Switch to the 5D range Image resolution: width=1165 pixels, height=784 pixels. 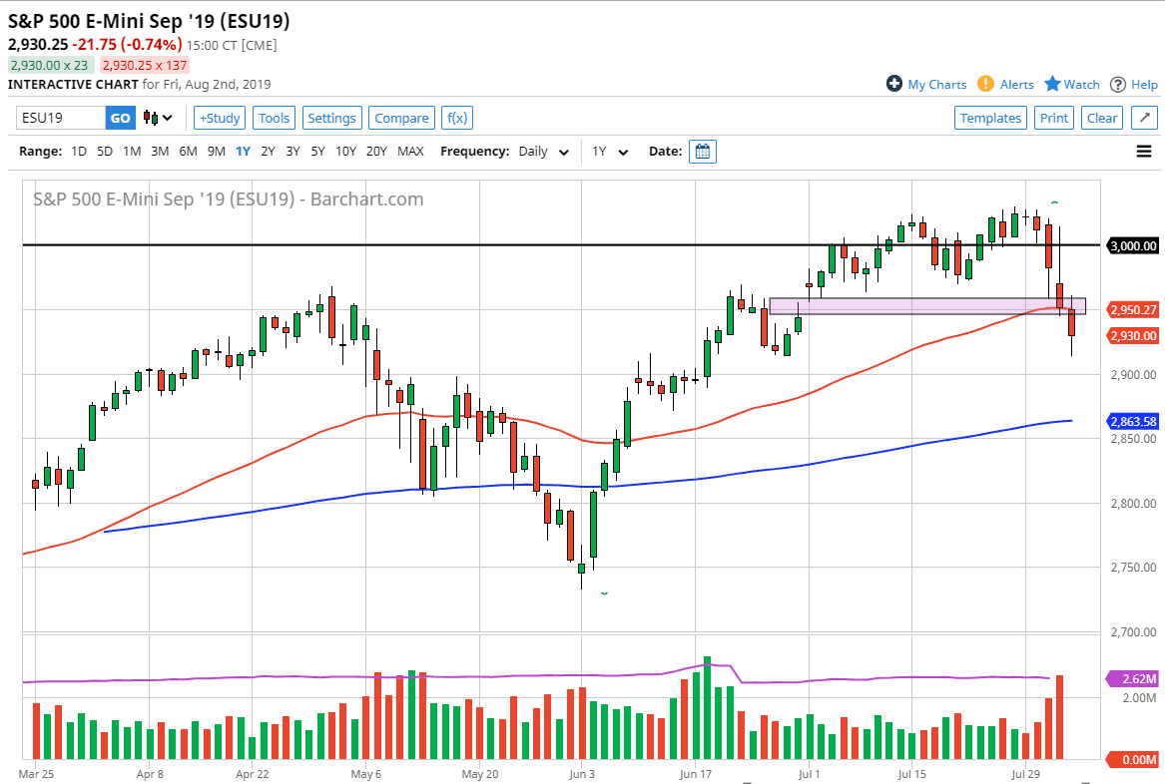point(104,151)
